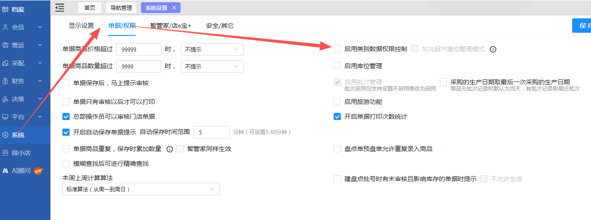Click info icon beside 东北超市摊位管理模式
Screen dimensions: 591x220
coord(493,49)
